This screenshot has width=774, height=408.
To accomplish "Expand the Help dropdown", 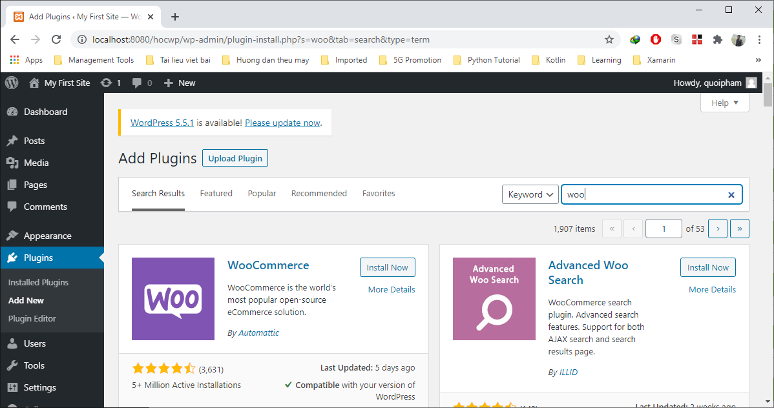I will [725, 103].
